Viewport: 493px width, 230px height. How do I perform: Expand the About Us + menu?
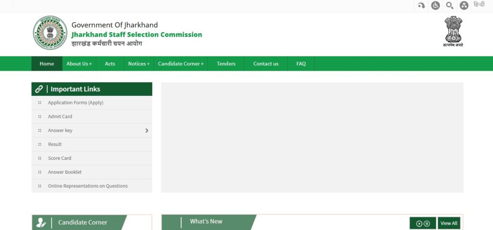pyautogui.click(x=79, y=64)
